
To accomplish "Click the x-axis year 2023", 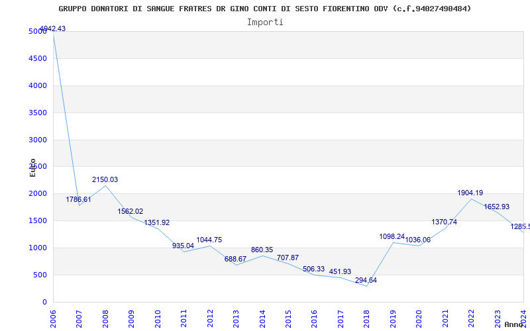I will click(x=498, y=318).
